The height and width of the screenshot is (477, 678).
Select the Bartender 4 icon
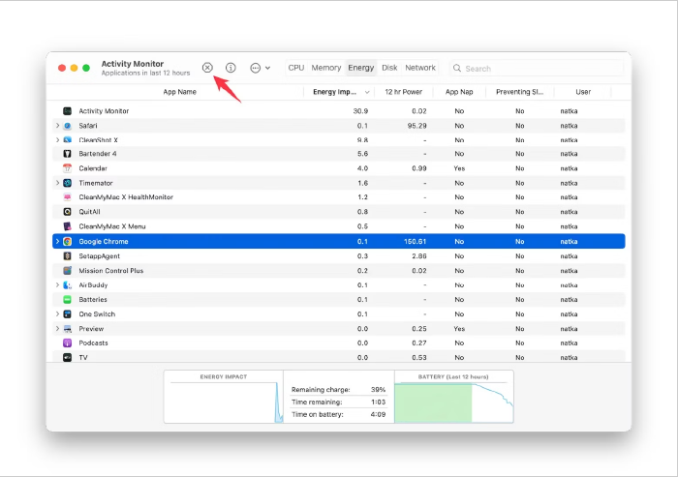coord(68,154)
